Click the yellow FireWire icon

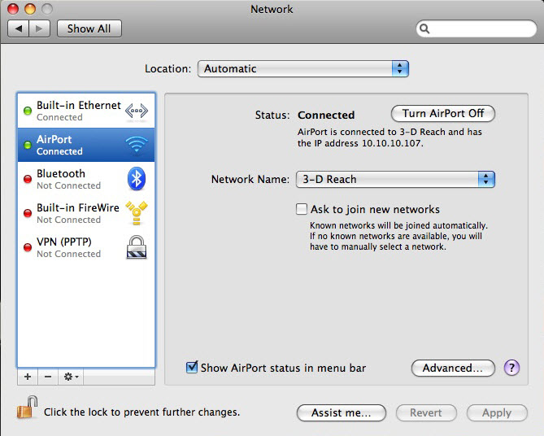(x=136, y=213)
